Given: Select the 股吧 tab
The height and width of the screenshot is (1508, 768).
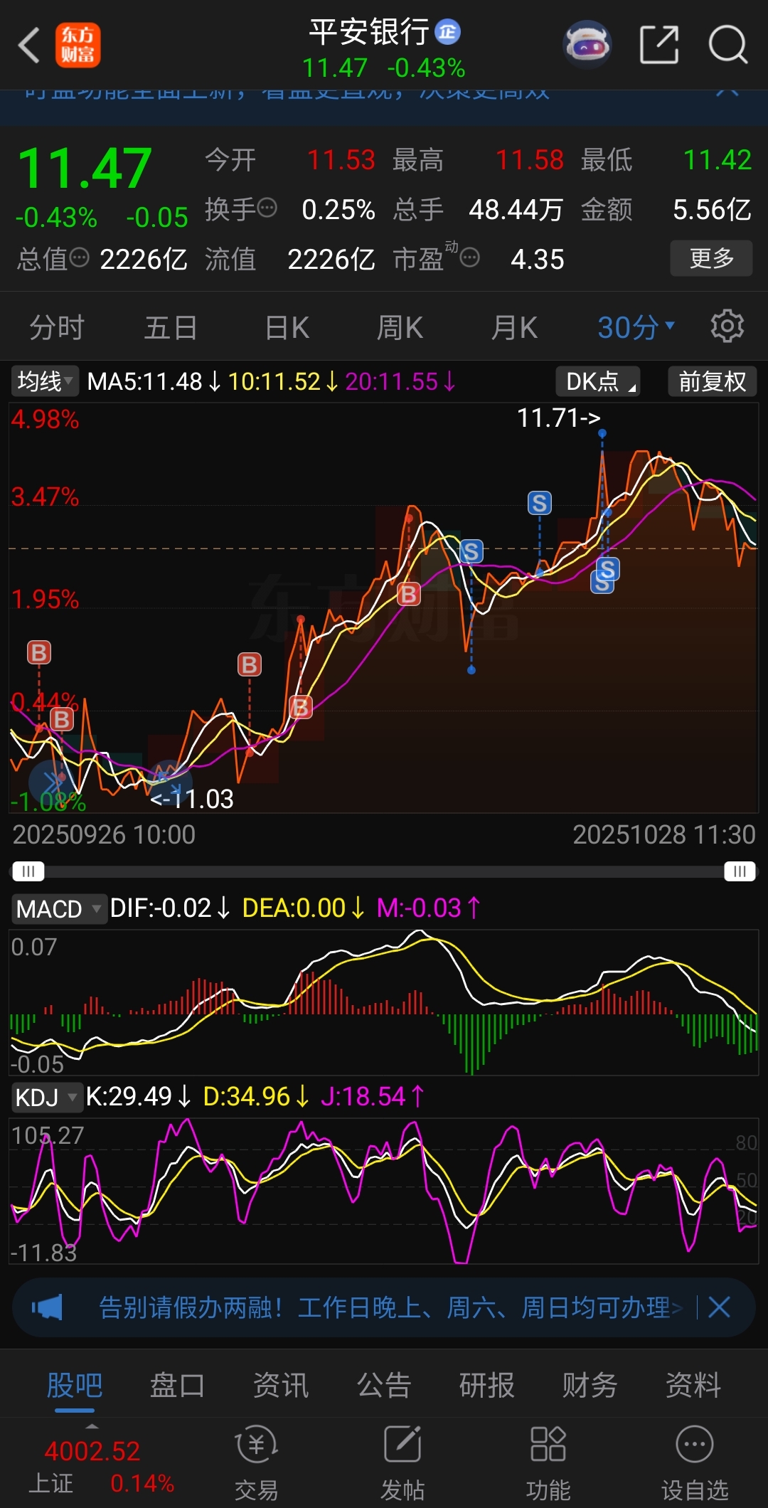Looking at the screenshot, I should click(x=75, y=1385).
